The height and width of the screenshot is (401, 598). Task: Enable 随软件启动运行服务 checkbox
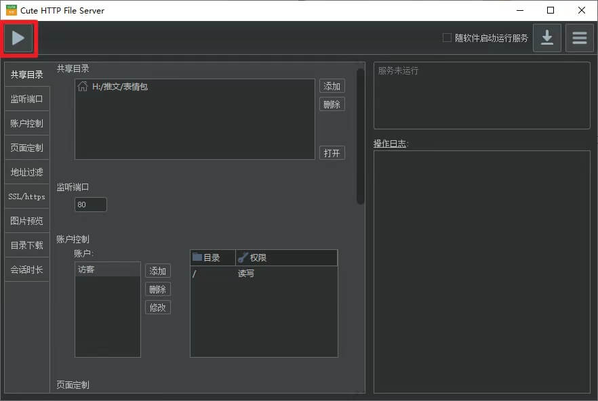pyautogui.click(x=447, y=38)
